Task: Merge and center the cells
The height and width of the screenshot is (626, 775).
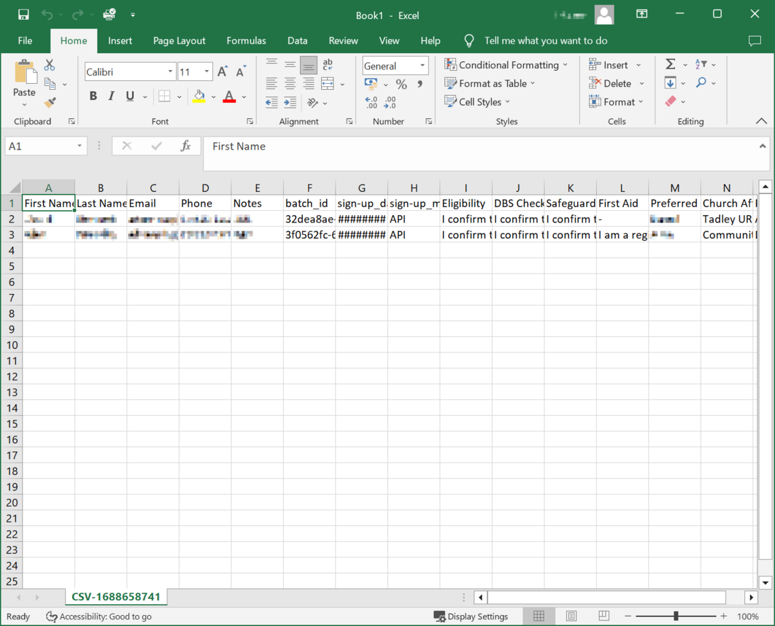Action: click(328, 84)
